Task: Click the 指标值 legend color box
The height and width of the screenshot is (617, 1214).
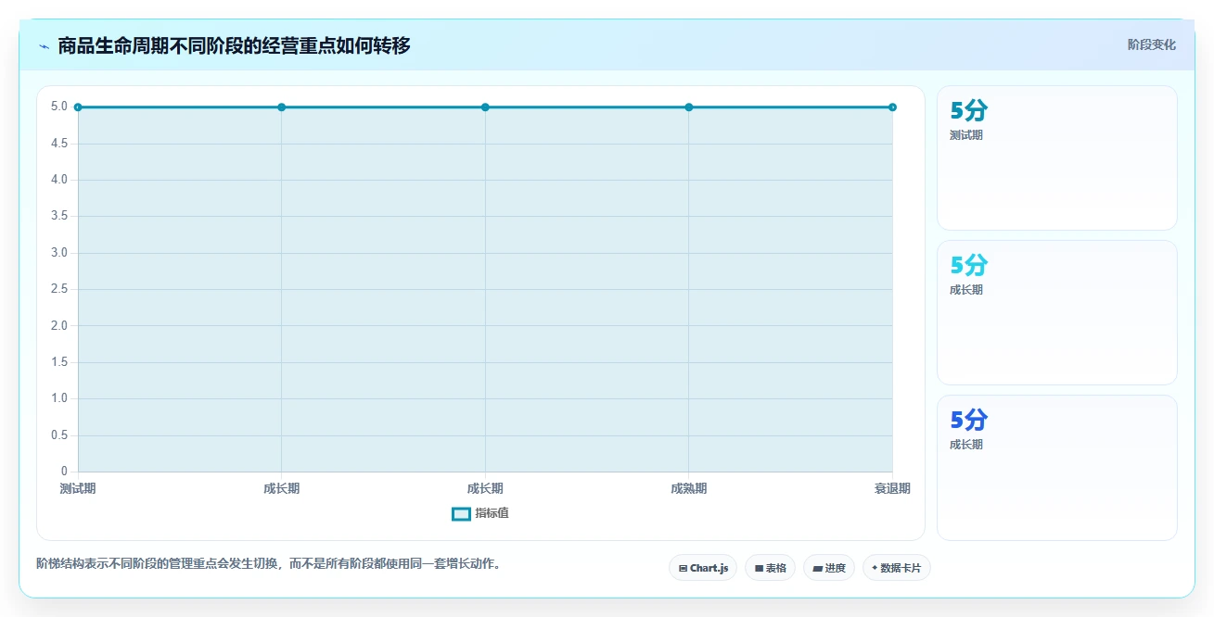Action: click(461, 514)
